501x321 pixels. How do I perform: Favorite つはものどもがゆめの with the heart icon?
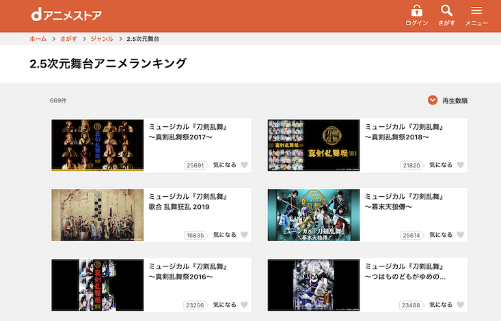tap(461, 305)
